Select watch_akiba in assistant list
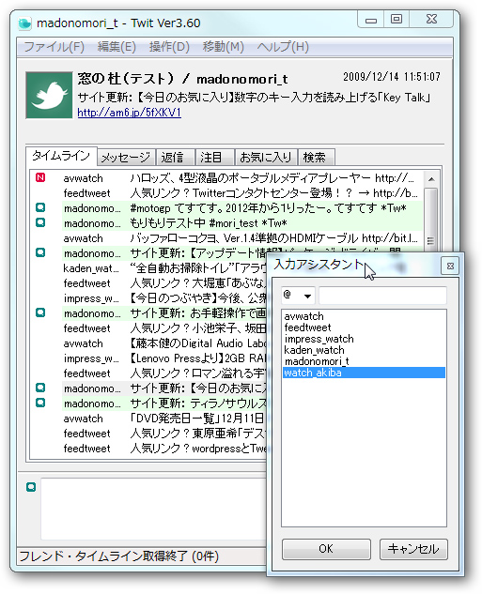Viewport: 482px width, 594px height. coord(364,373)
